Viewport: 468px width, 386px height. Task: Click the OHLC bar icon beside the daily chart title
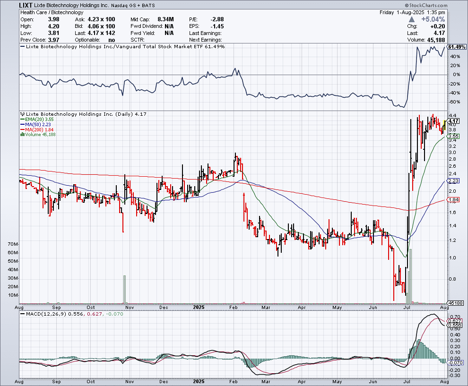click(x=22, y=114)
